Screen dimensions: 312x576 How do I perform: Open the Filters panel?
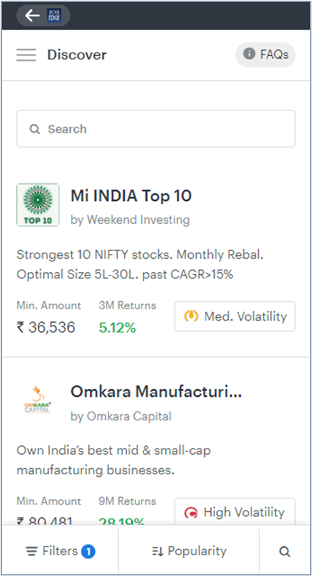pos(60,551)
